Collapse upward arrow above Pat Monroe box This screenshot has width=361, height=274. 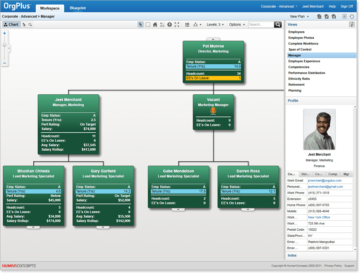213,39
